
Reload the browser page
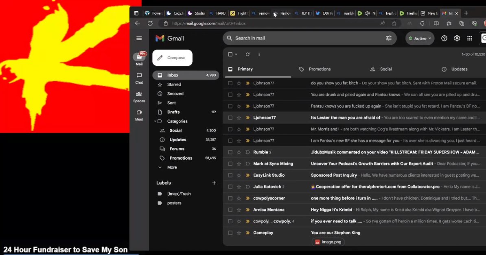[x=150, y=23]
